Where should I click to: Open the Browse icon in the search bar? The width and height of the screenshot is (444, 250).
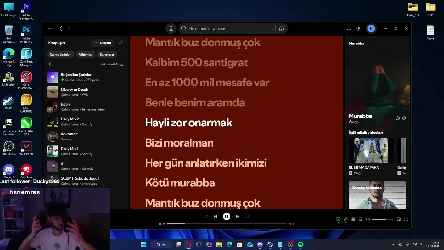click(x=281, y=28)
